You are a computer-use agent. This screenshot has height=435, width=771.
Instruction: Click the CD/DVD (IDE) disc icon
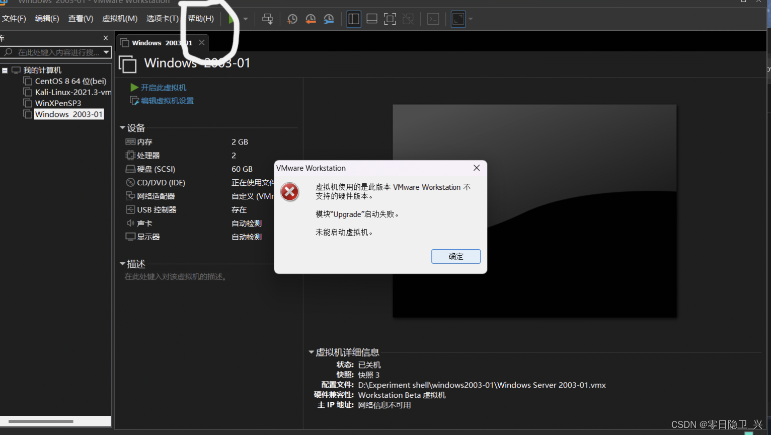pyautogui.click(x=130, y=182)
